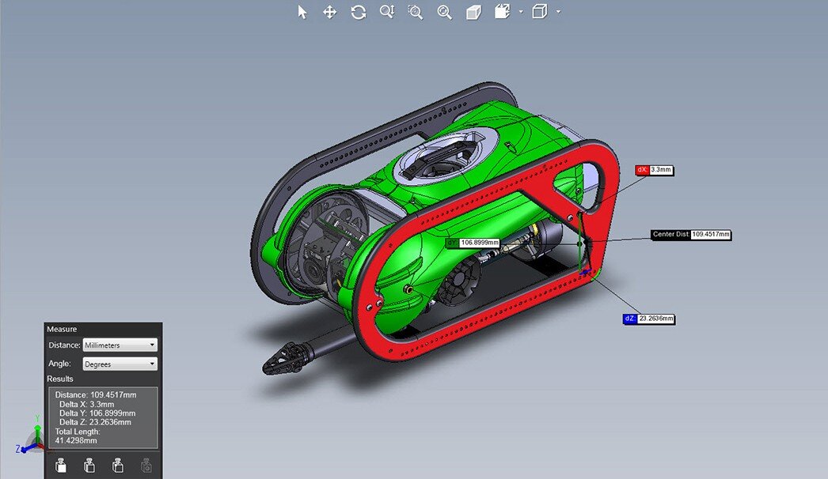
Task: Select the Zoom to area tool
Action: pos(416,12)
